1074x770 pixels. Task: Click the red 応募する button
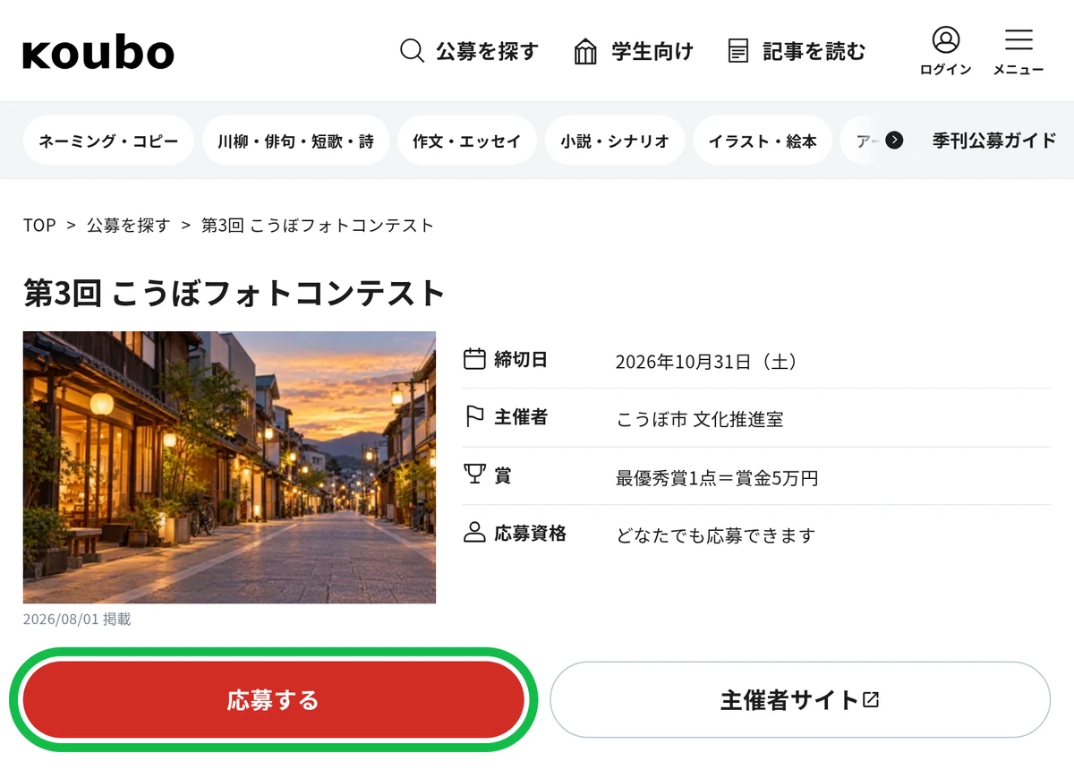pos(273,700)
